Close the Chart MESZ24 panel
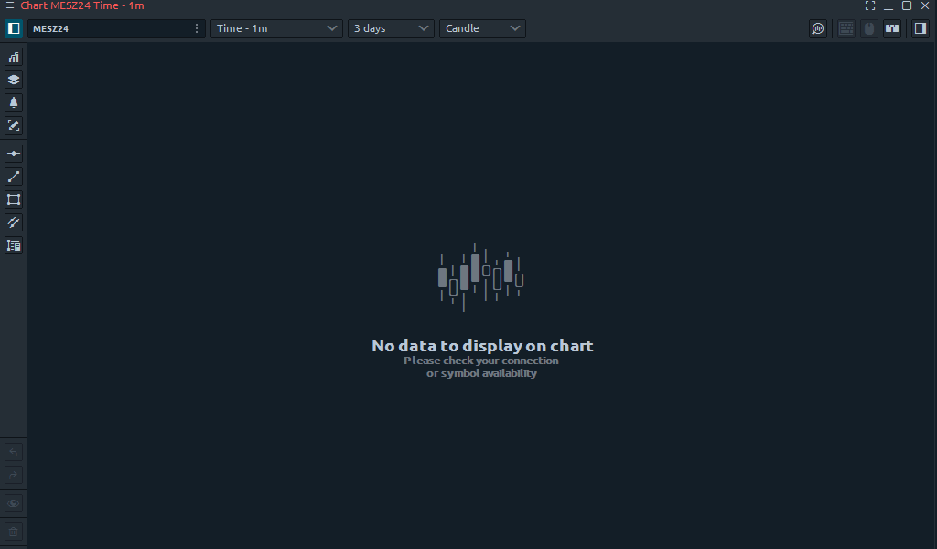Image resolution: width=937 pixels, height=549 pixels. pyautogui.click(x=925, y=5)
